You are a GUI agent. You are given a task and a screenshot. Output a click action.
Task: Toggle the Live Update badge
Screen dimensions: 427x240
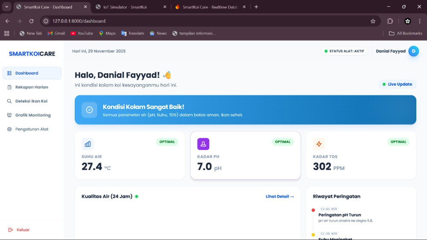(x=397, y=84)
